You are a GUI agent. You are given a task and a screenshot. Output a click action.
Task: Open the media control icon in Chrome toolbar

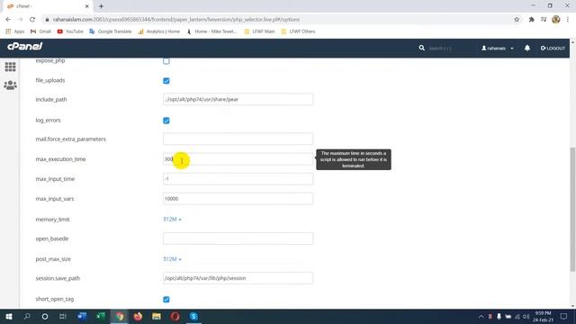point(544,20)
